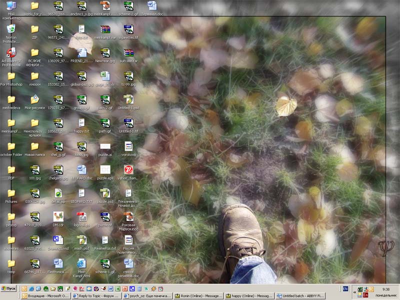Switch to Ronin (Online) message window
400x300 pixels.
pos(198,296)
